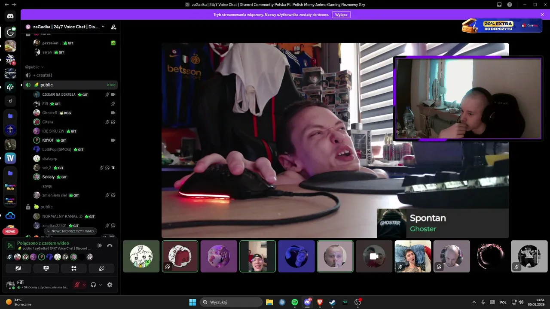This screenshot has height=309, width=550.
Task: Click the invite members icon beside server name
Action: tap(113, 27)
